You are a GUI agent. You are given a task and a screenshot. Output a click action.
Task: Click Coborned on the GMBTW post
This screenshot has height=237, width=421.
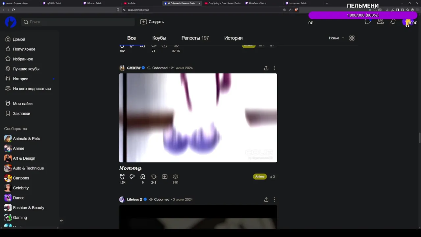160,68
